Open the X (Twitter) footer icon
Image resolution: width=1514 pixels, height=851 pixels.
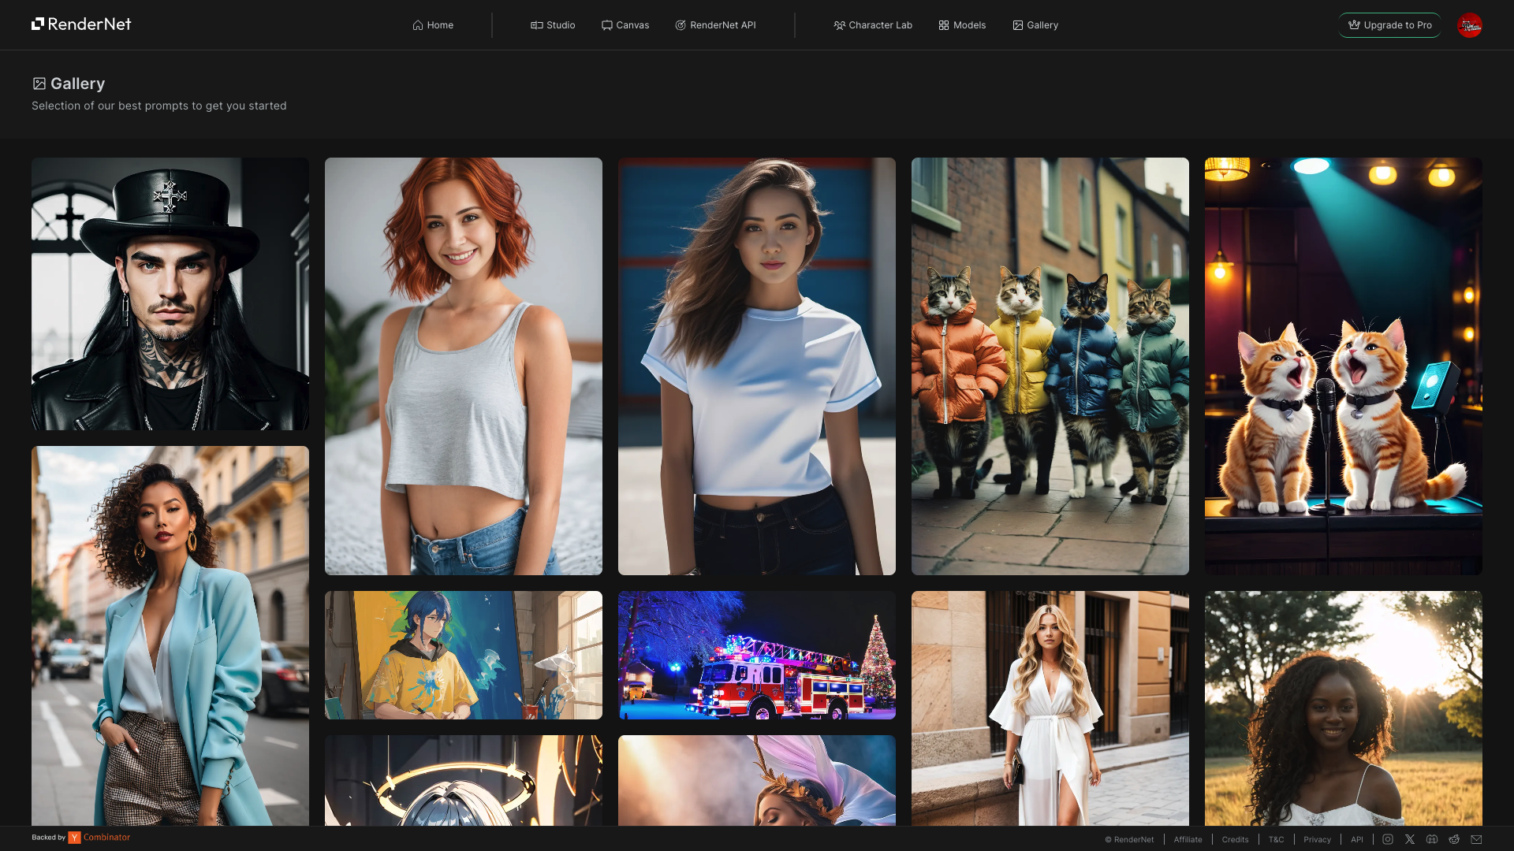tap(1410, 839)
